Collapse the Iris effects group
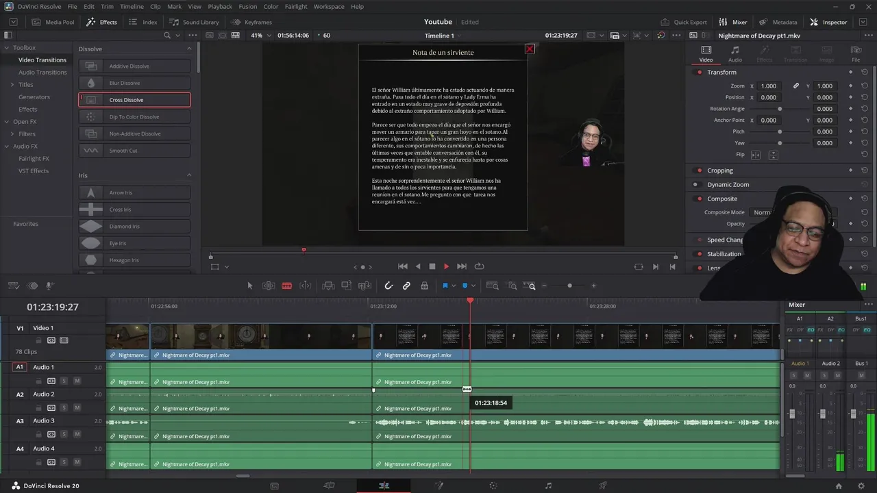This screenshot has width=877, height=493. pos(190,175)
